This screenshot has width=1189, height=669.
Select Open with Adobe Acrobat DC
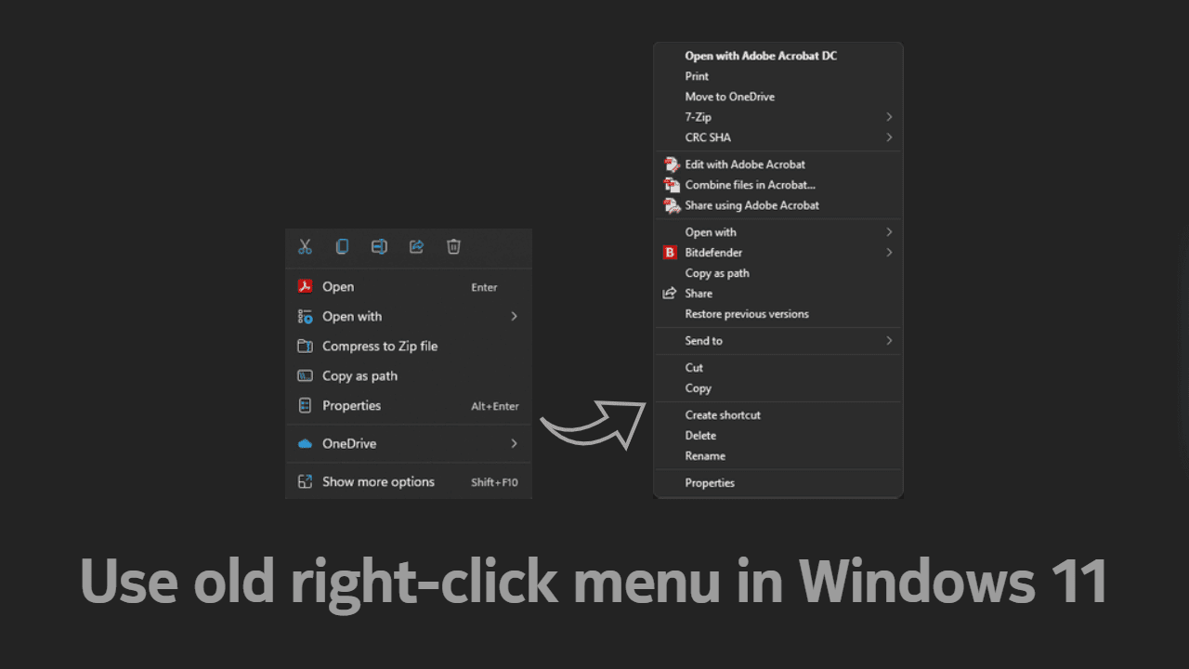[x=761, y=56]
